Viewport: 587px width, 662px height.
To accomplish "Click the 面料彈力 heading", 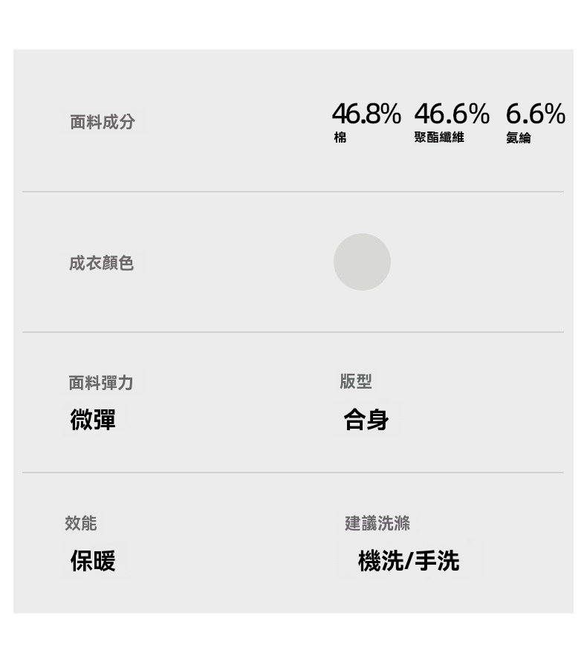I will [x=101, y=383].
